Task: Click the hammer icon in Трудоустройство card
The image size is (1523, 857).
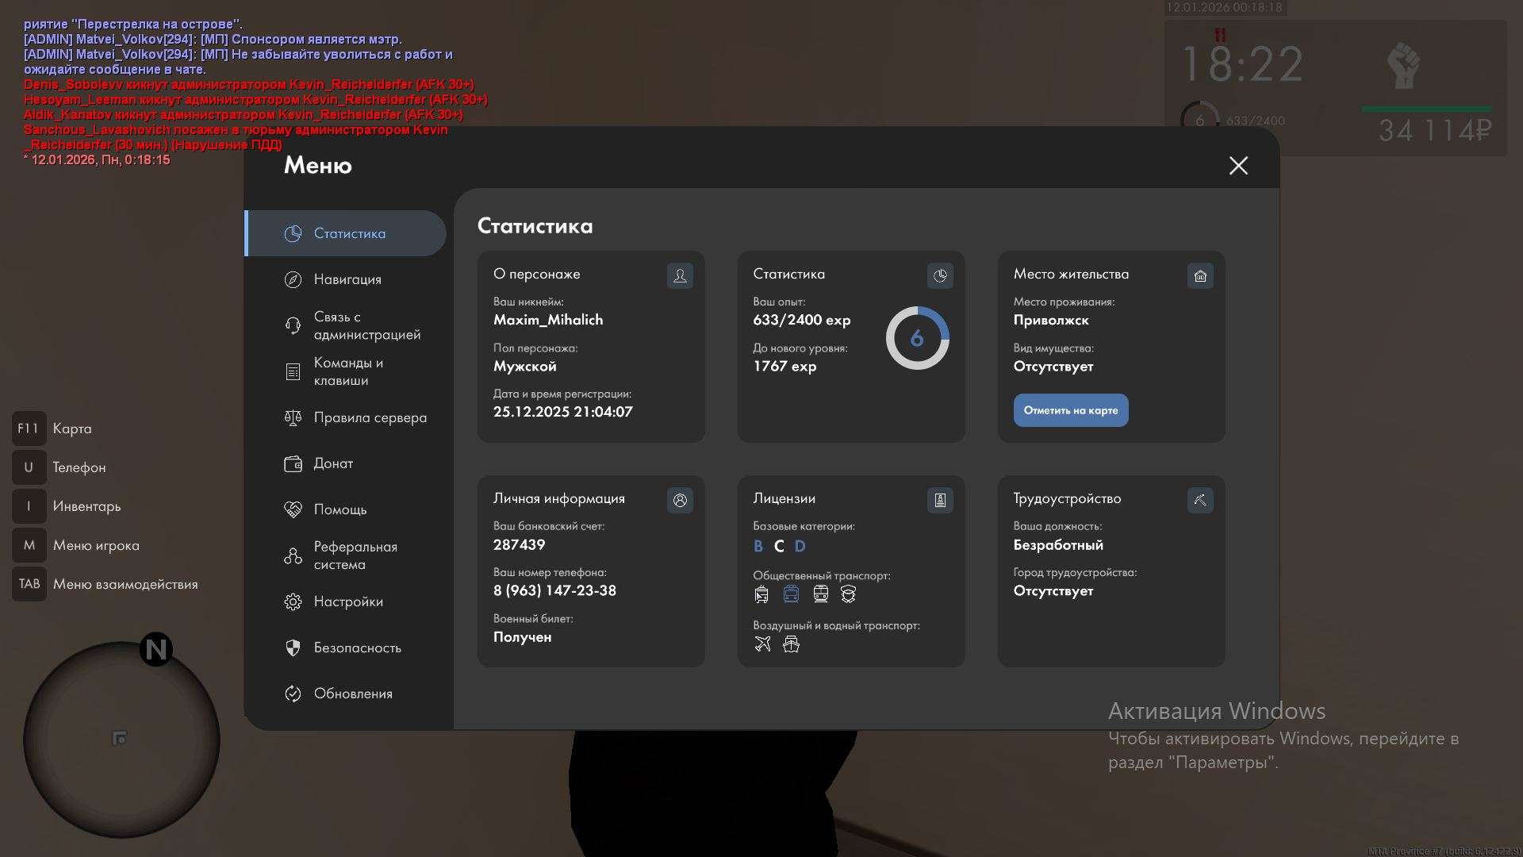Action: [1200, 500]
